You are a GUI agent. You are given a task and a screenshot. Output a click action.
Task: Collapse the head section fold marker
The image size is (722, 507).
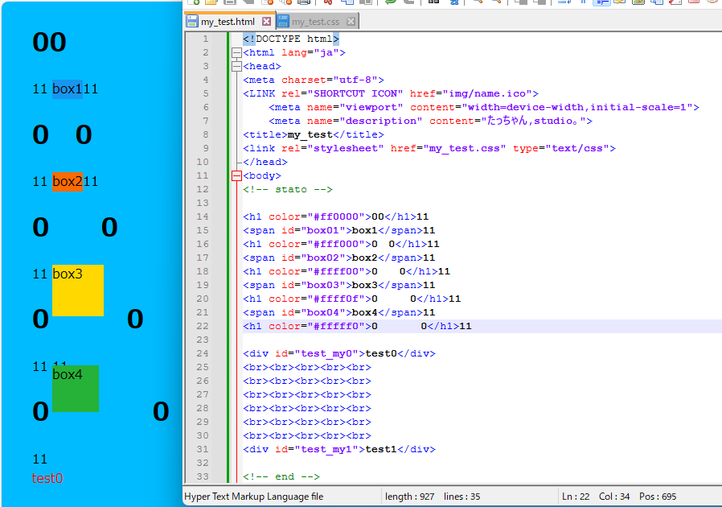(236, 67)
